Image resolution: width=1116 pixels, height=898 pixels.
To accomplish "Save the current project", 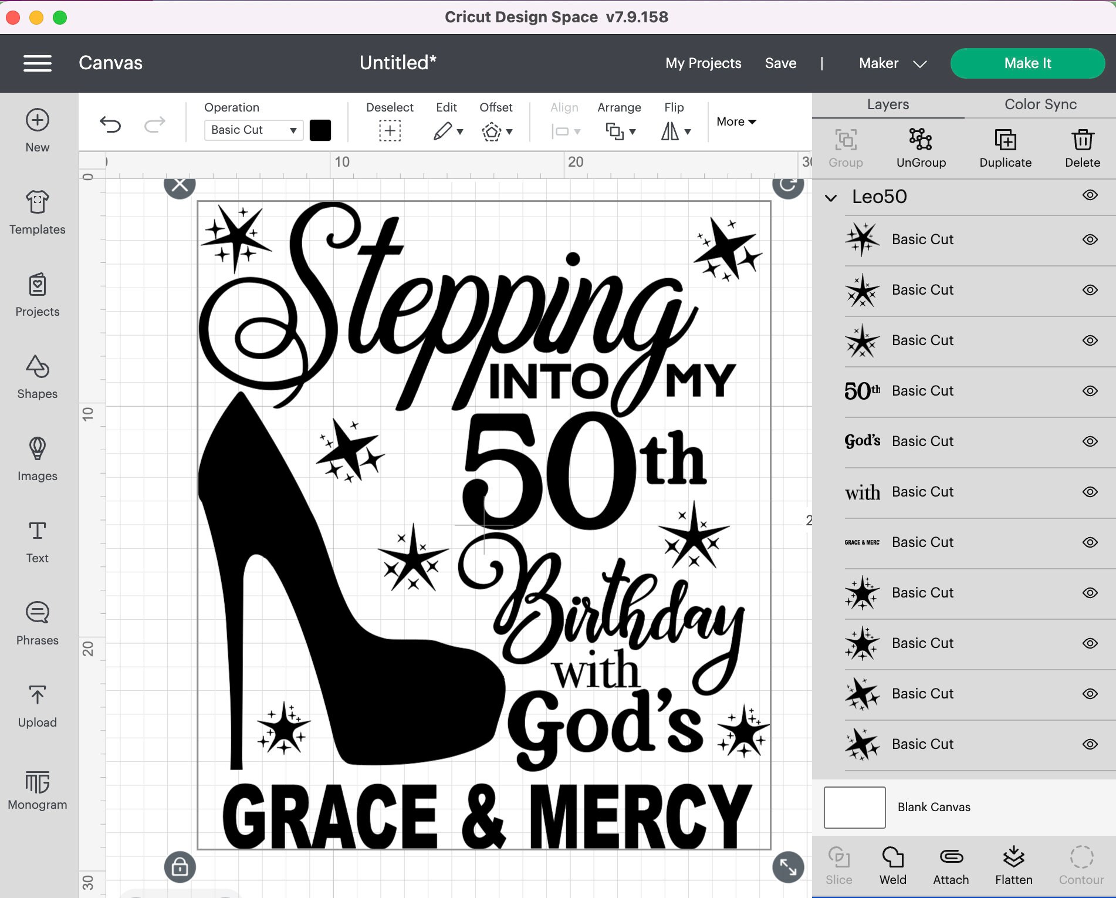I will pyautogui.click(x=780, y=63).
